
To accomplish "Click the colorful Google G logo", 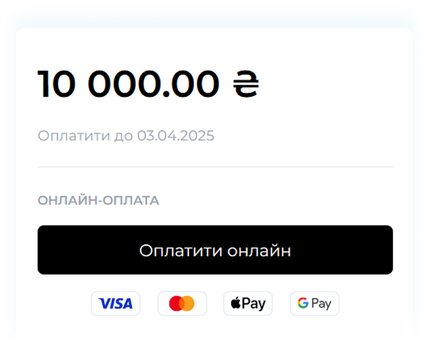I will point(303,303).
